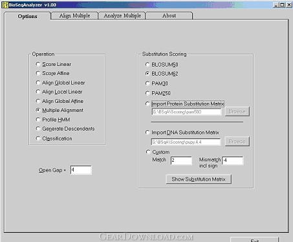Switch to the Align Multiple tab
This screenshot has height=242, width=293.
tap(74, 16)
